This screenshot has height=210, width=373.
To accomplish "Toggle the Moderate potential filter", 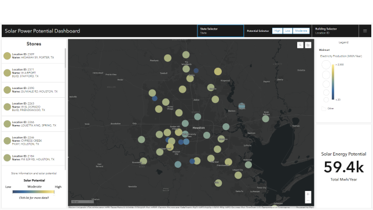I will [x=301, y=31].
